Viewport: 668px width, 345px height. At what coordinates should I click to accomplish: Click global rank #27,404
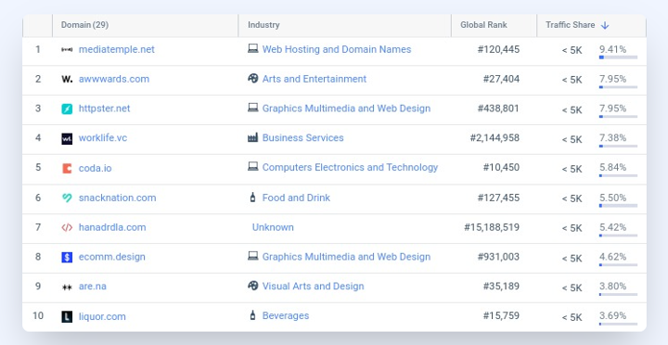[501, 79]
